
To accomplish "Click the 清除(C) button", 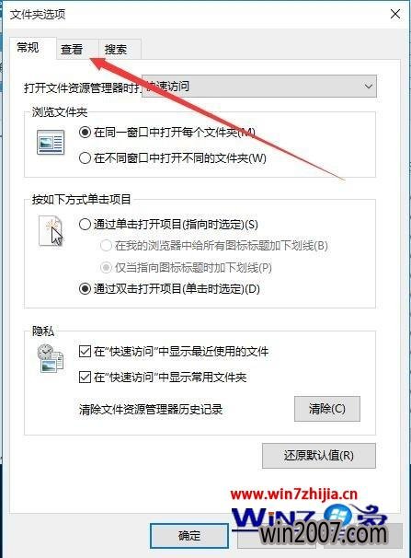I will (x=327, y=409).
